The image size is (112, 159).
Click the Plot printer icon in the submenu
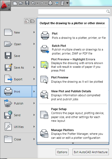tap(45, 35)
